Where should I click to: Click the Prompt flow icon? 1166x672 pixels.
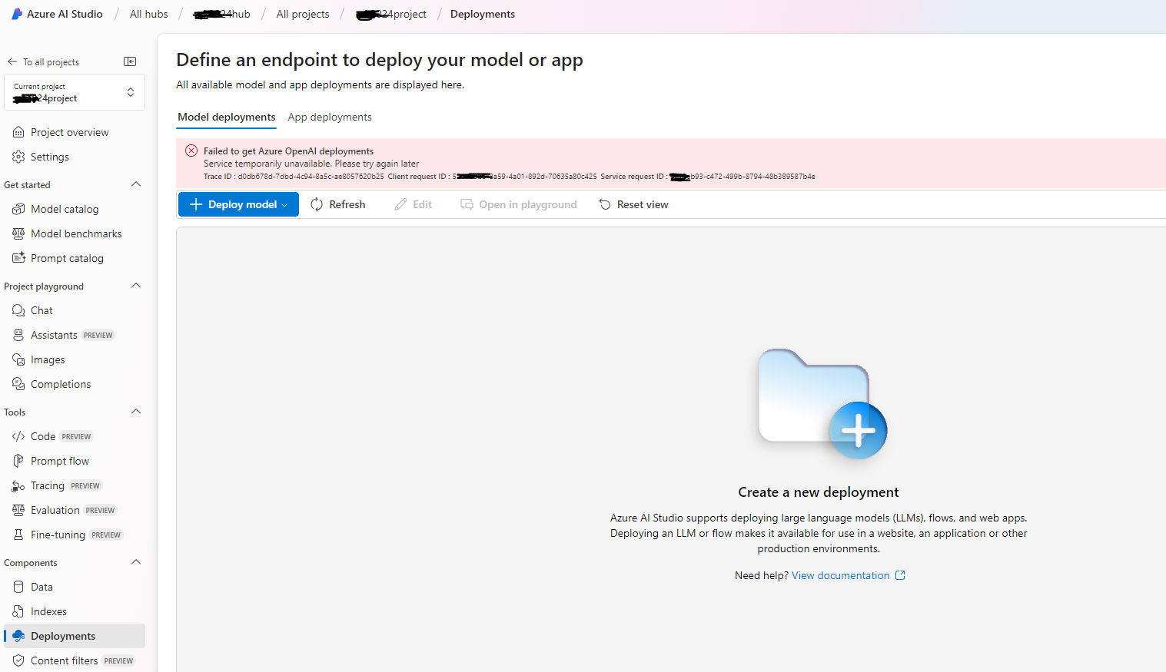coord(18,461)
